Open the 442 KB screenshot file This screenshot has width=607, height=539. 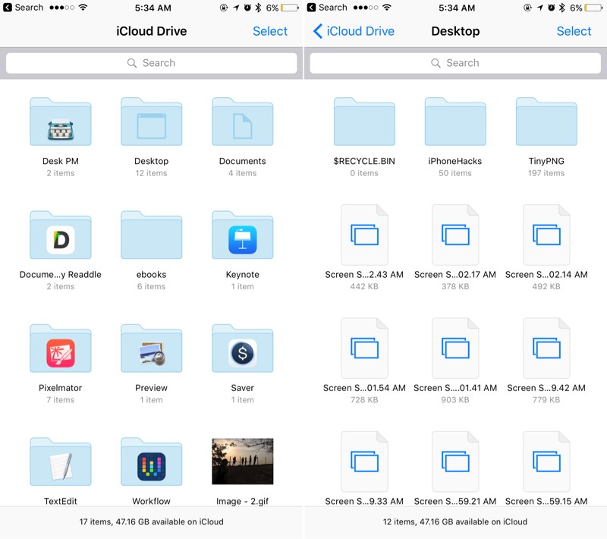[x=364, y=235]
